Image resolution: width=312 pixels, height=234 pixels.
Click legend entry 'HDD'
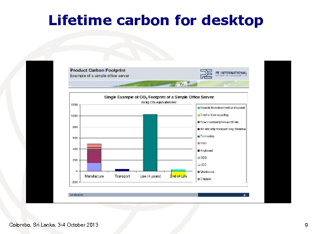tap(202, 165)
